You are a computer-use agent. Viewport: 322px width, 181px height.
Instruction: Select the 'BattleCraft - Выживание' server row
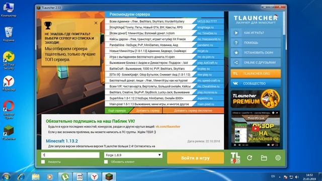(165, 68)
